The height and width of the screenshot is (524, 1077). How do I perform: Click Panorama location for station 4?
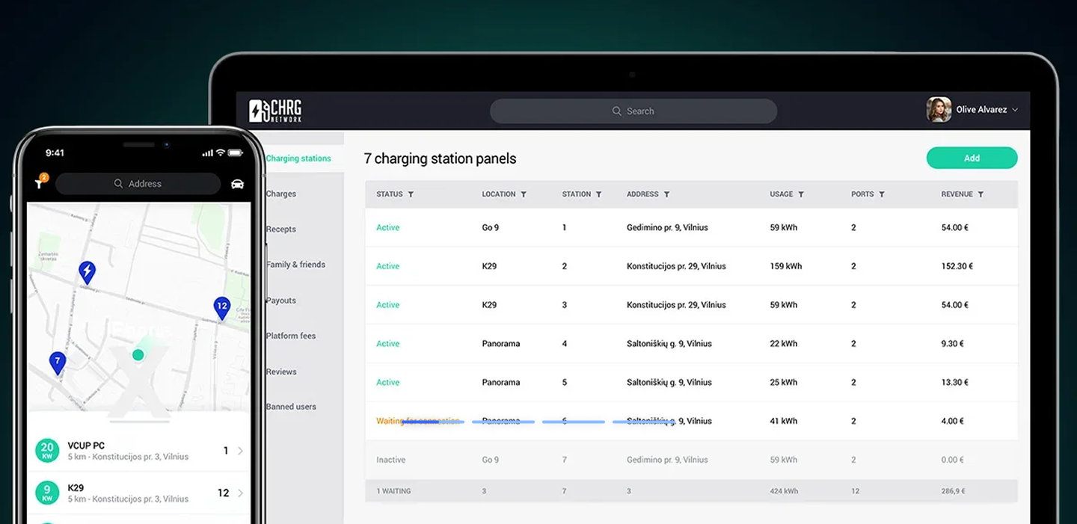coord(501,344)
